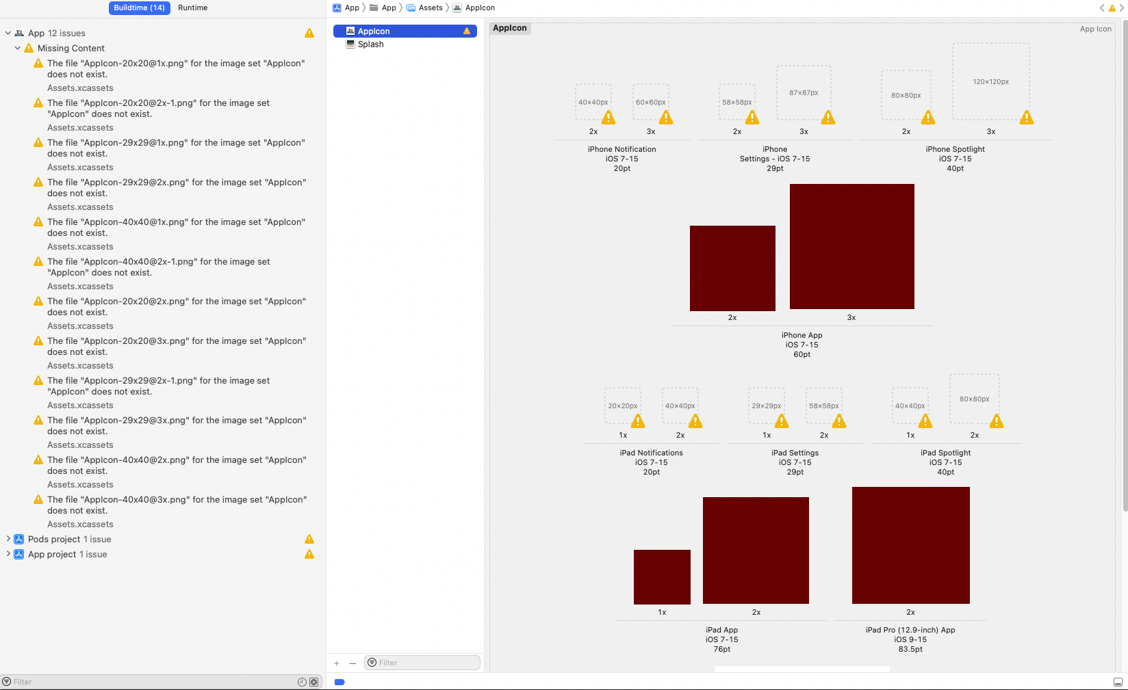Viewport: 1128px width, 690px height.
Task: Select the iPhone App 60pt 3x icon
Action: [x=852, y=246]
